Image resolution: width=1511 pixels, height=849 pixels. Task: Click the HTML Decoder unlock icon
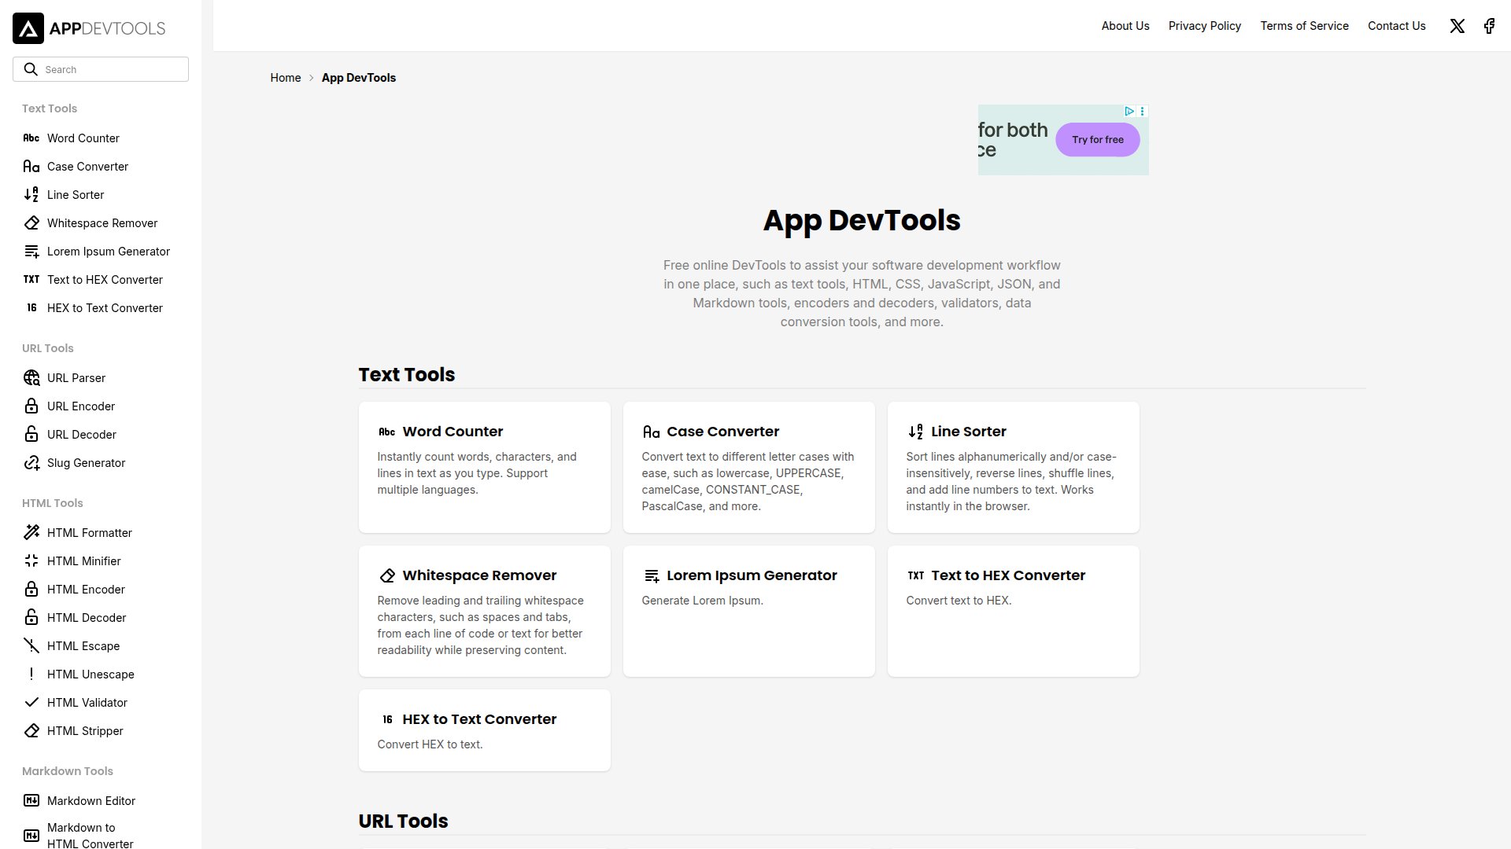click(31, 618)
